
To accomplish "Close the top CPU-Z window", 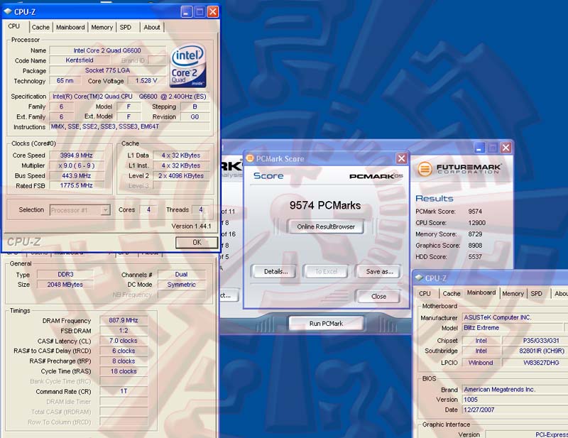I will pos(212,12).
